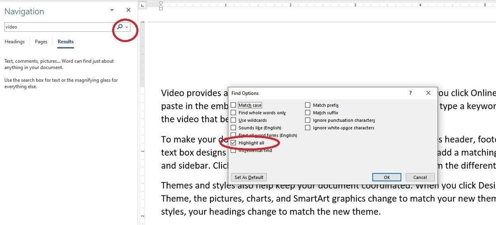Cancel the Find Options dialog
496x225 pixels.
420,177
